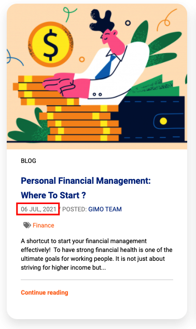Select the Finance category tag
Screen dimensions: 196x329
coord(44,225)
